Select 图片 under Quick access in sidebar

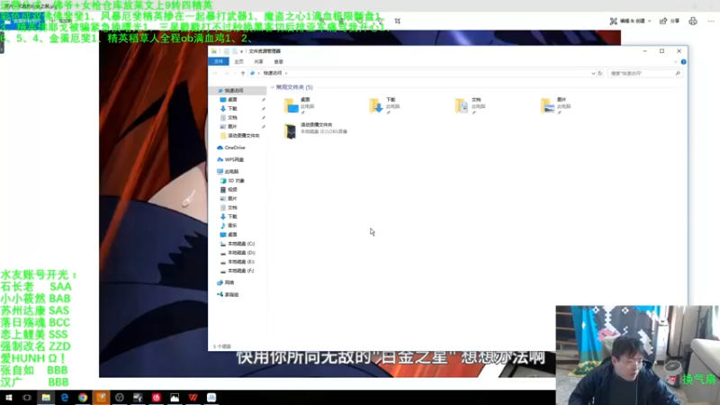(x=232, y=127)
